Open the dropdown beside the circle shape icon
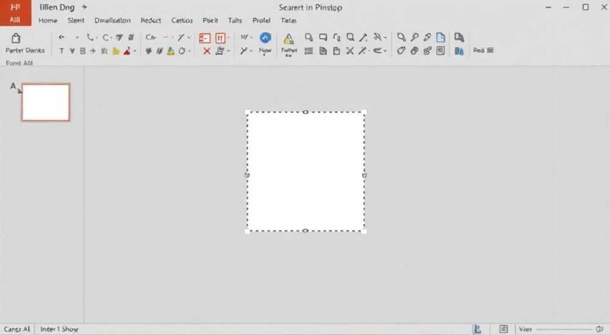 click(x=189, y=51)
